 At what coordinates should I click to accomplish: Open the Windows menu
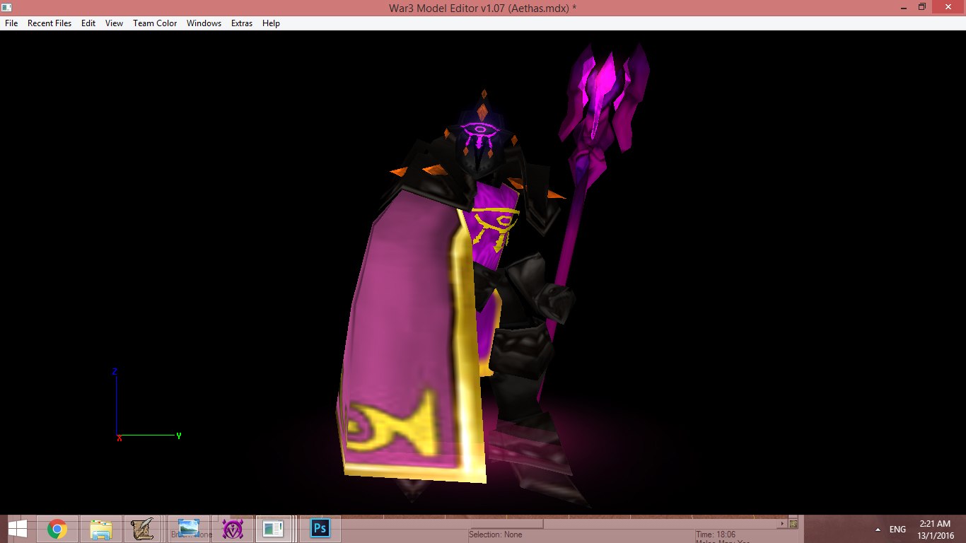pos(204,23)
